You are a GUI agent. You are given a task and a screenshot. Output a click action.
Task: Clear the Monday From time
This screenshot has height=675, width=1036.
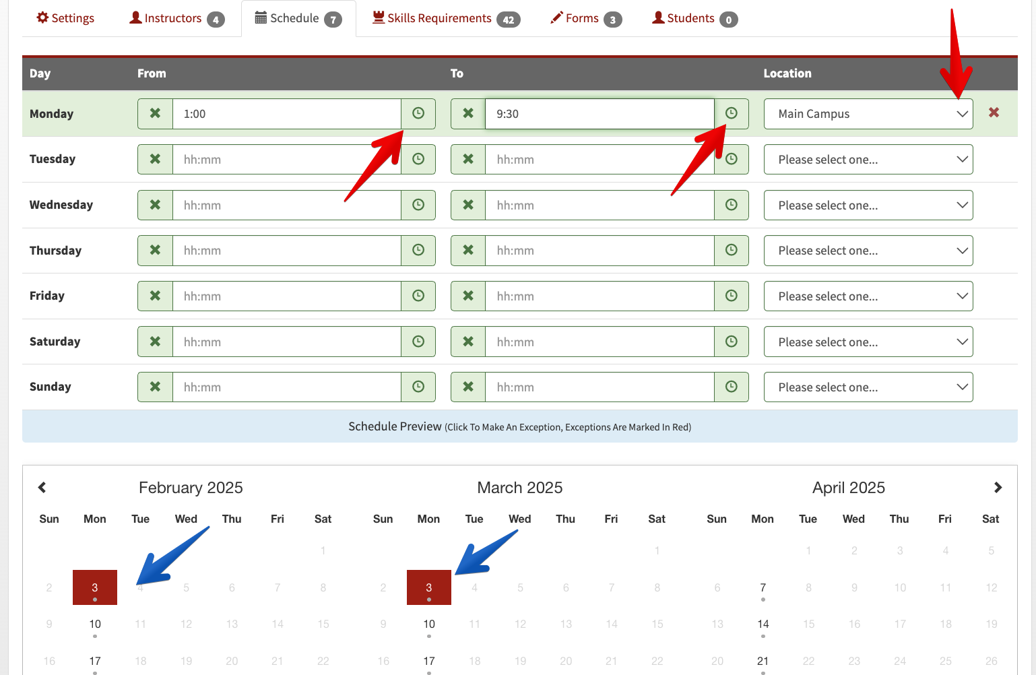(x=155, y=114)
